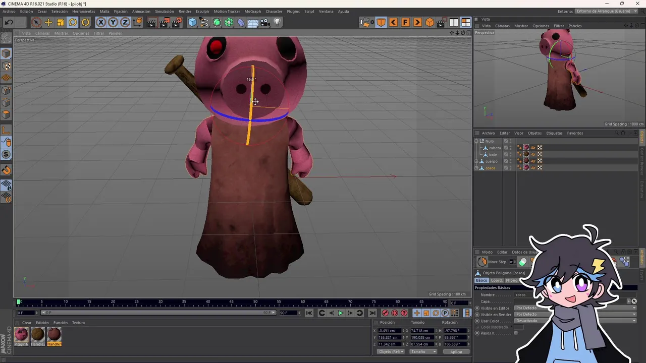This screenshot has height=363, width=646.
Task: Click the Aplicar button
Action: [x=456, y=351]
